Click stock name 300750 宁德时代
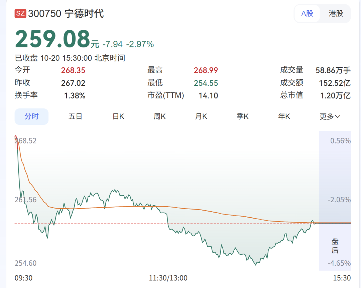The width and height of the screenshot is (361, 288). click(66, 14)
